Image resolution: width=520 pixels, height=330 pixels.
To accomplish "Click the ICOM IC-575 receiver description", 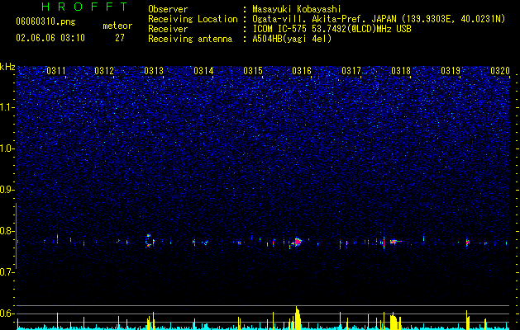I will pos(332,29).
